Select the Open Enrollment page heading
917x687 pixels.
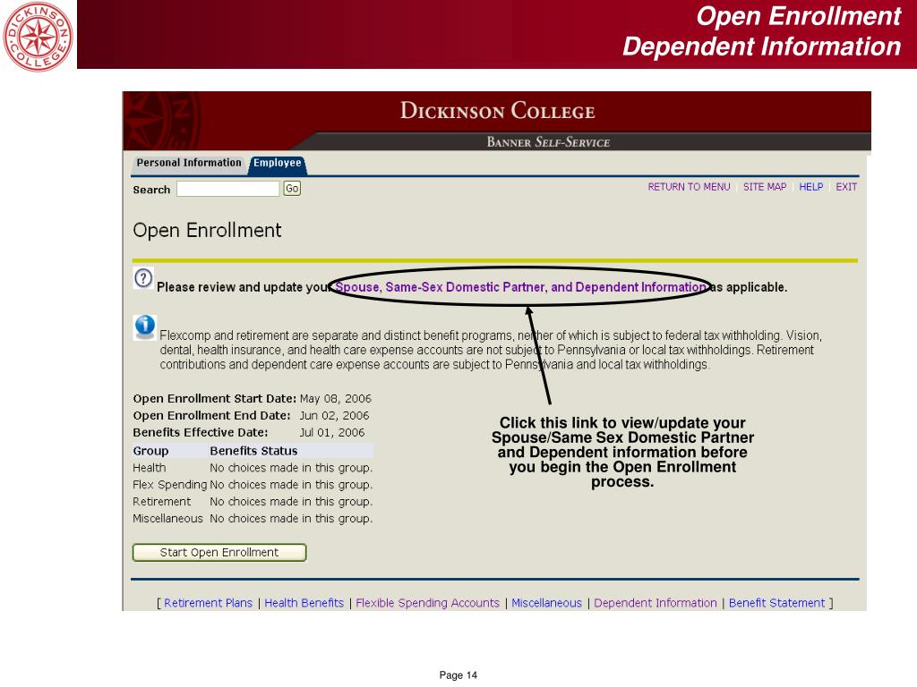pos(207,231)
